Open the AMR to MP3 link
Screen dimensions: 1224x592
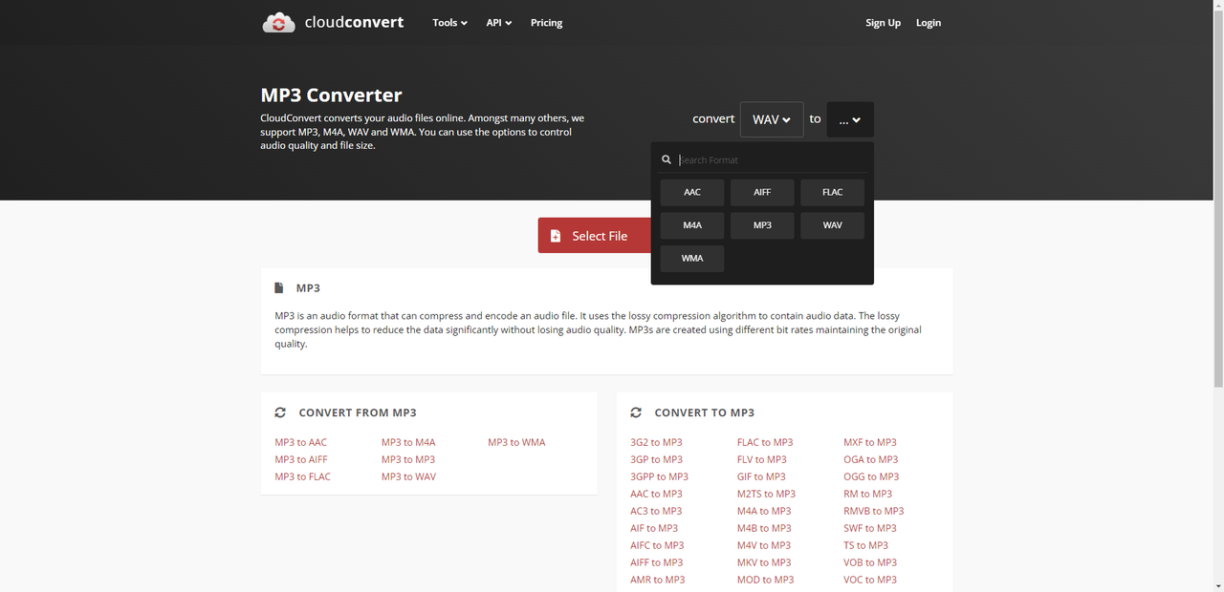click(x=657, y=580)
